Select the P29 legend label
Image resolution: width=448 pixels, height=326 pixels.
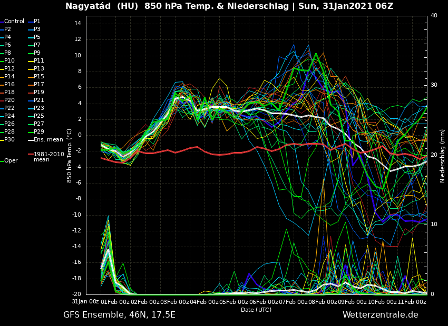[x=39, y=132]
